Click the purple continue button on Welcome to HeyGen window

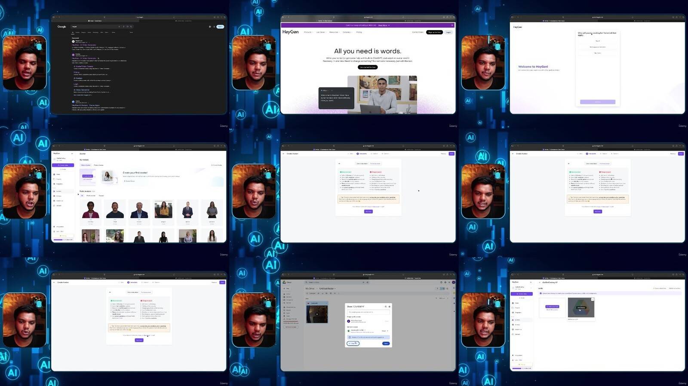pyautogui.click(x=598, y=102)
